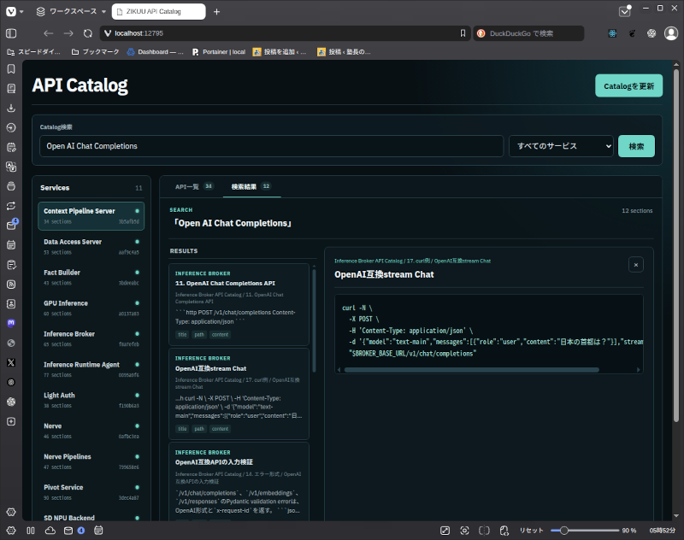Open the Vivaldi menu icon
Viewport: 684px width, 540px height.
coord(11,11)
